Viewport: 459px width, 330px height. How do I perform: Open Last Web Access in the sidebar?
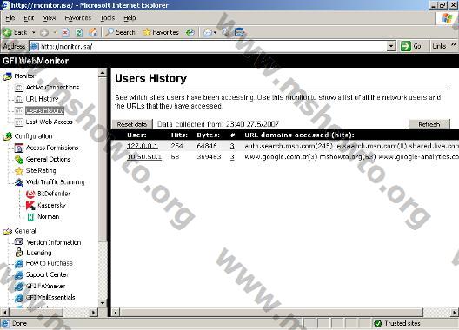50,122
